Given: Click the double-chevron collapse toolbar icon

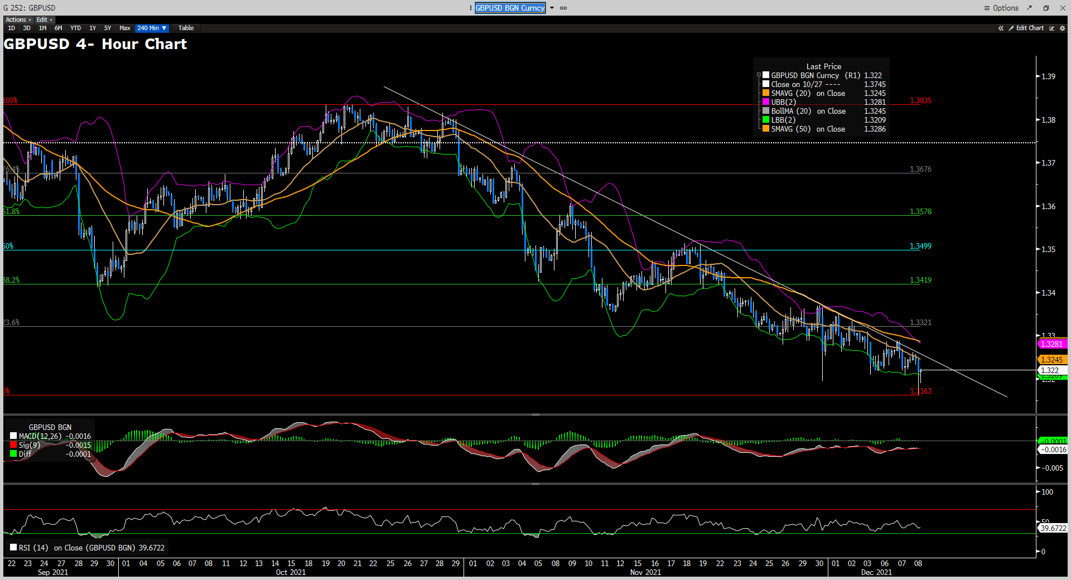Looking at the screenshot, I should pyautogui.click(x=1001, y=28).
